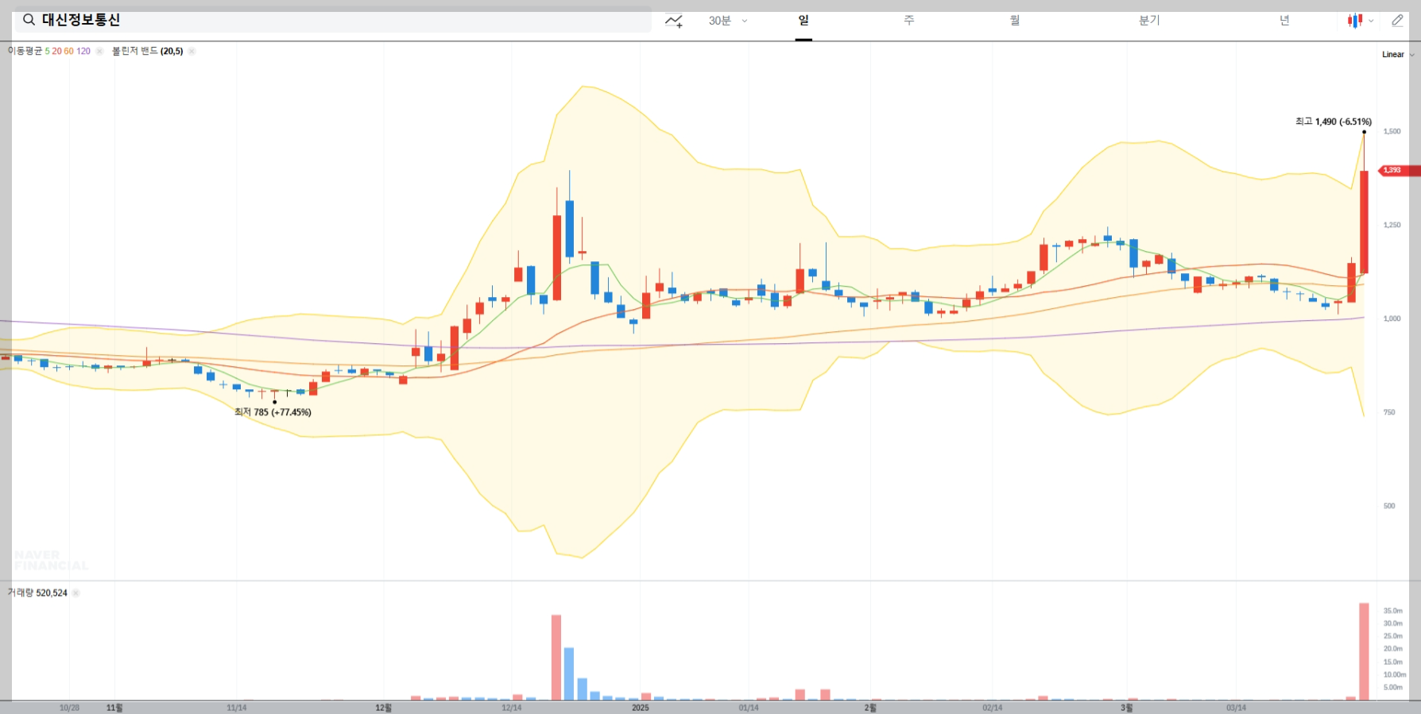
Task: Remove the 볼린저 밴드 indicator with its X
Action: coord(192,51)
